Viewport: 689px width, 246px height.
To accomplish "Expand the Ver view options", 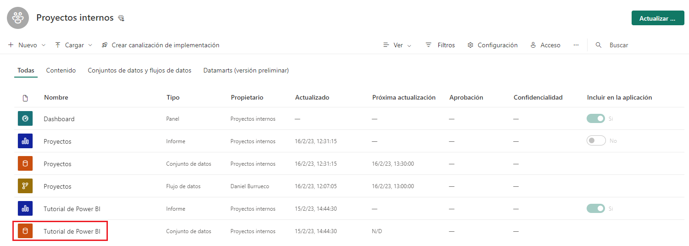I will click(x=398, y=45).
